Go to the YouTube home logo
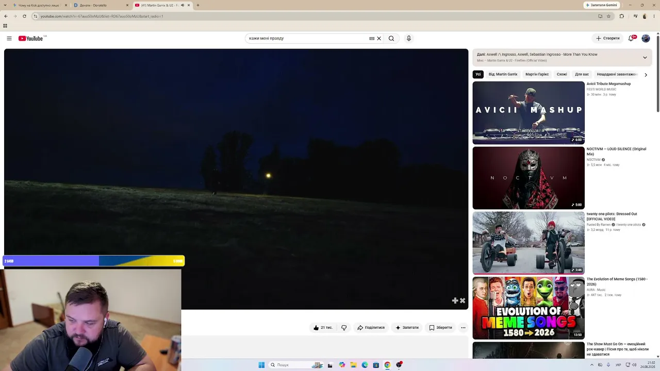Viewport: 660px width, 371px height. [31, 38]
